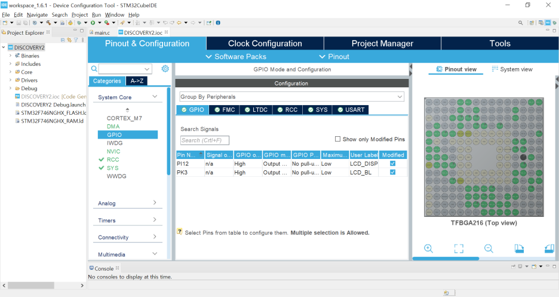This screenshot has width=559, height=297.
Task: Toggle Modified checkbox for pin PI12
Action: point(392,164)
